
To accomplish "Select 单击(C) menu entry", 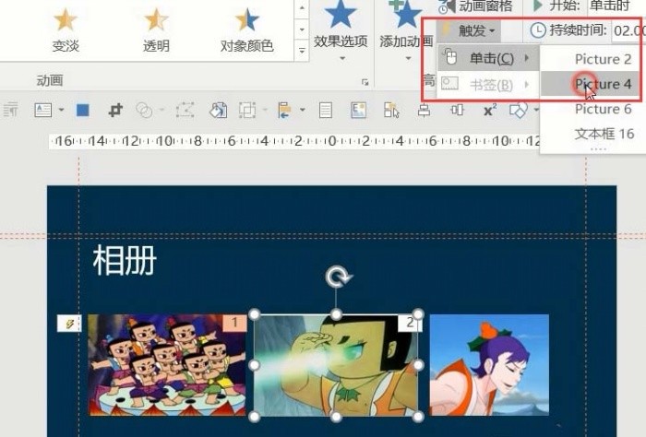I will tap(488, 58).
